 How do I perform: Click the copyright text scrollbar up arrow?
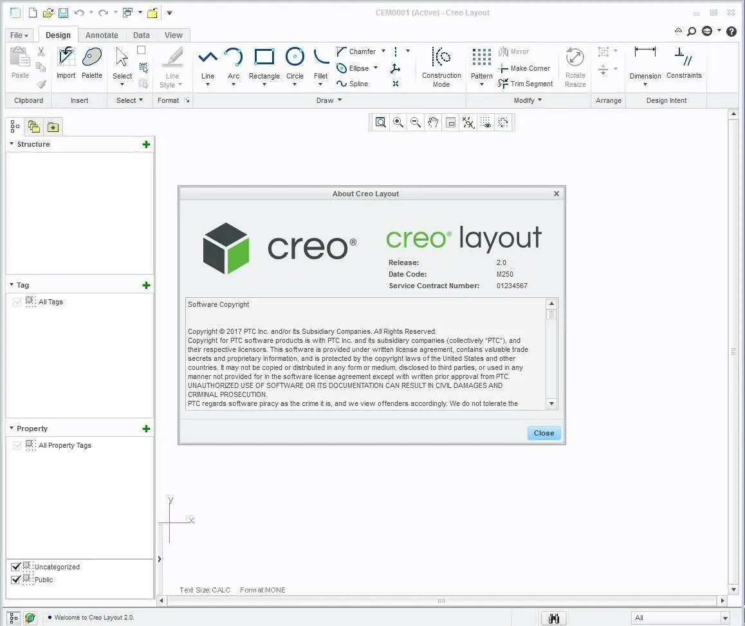(x=551, y=303)
